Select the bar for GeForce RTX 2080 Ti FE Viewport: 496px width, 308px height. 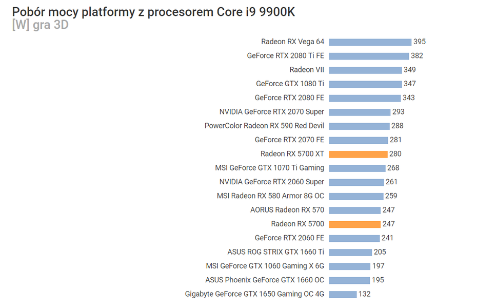[x=369, y=56]
